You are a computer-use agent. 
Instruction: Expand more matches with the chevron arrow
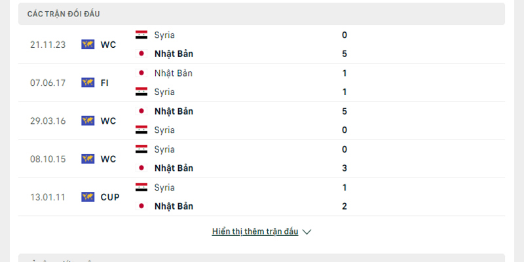click(x=307, y=232)
